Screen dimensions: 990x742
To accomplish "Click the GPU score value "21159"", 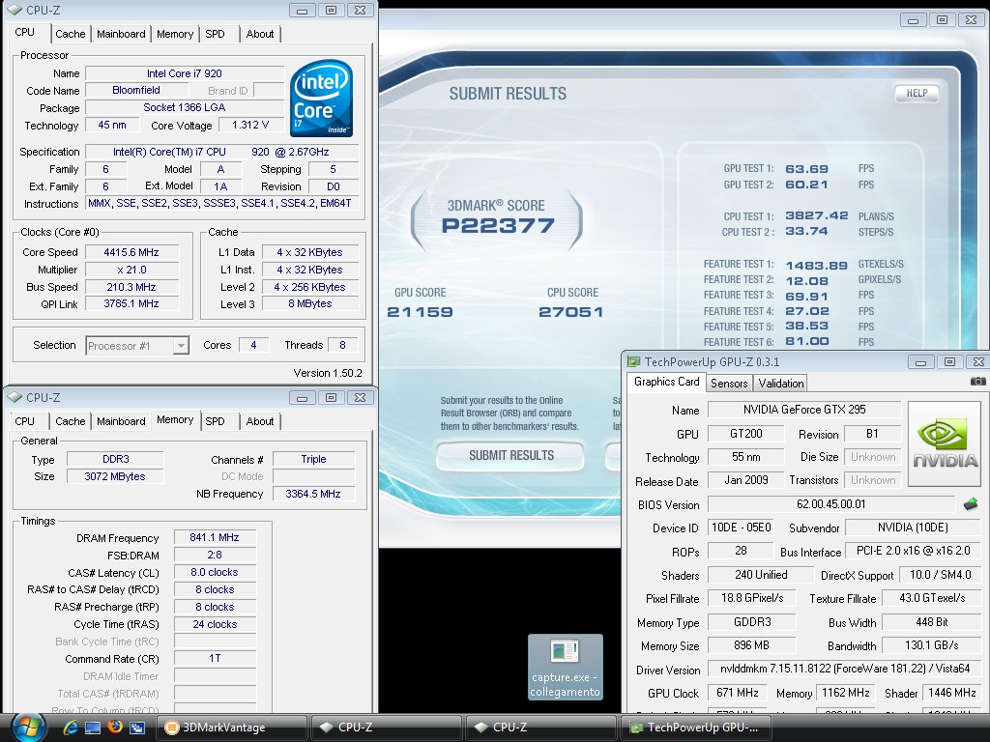I will [x=420, y=312].
